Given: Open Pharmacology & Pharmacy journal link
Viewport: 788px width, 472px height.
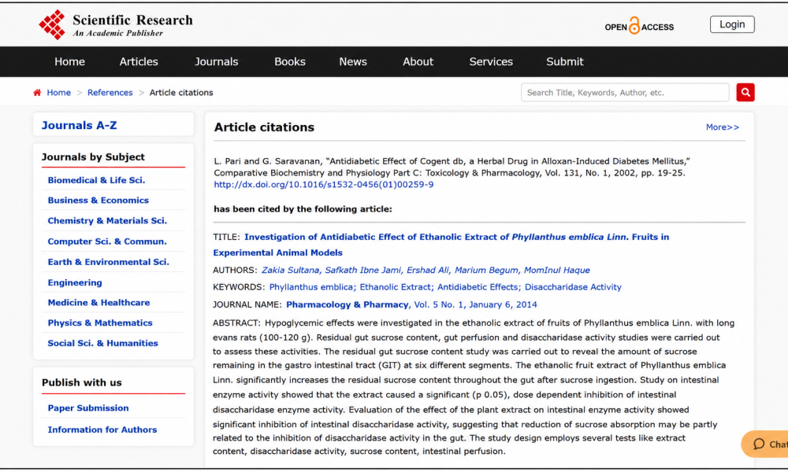Looking at the screenshot, I should point(348,304).
